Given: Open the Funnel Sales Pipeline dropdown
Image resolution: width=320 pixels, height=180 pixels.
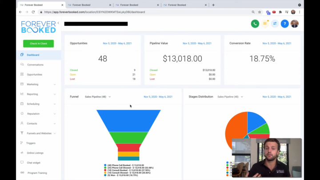Looking at the screenshot, I should coord(98,96).
